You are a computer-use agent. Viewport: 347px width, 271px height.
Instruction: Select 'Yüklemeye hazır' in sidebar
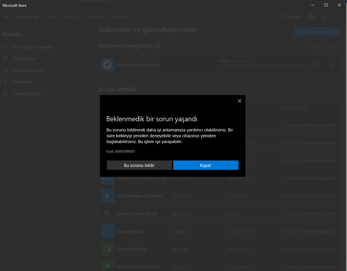click(x=29, y=70)
